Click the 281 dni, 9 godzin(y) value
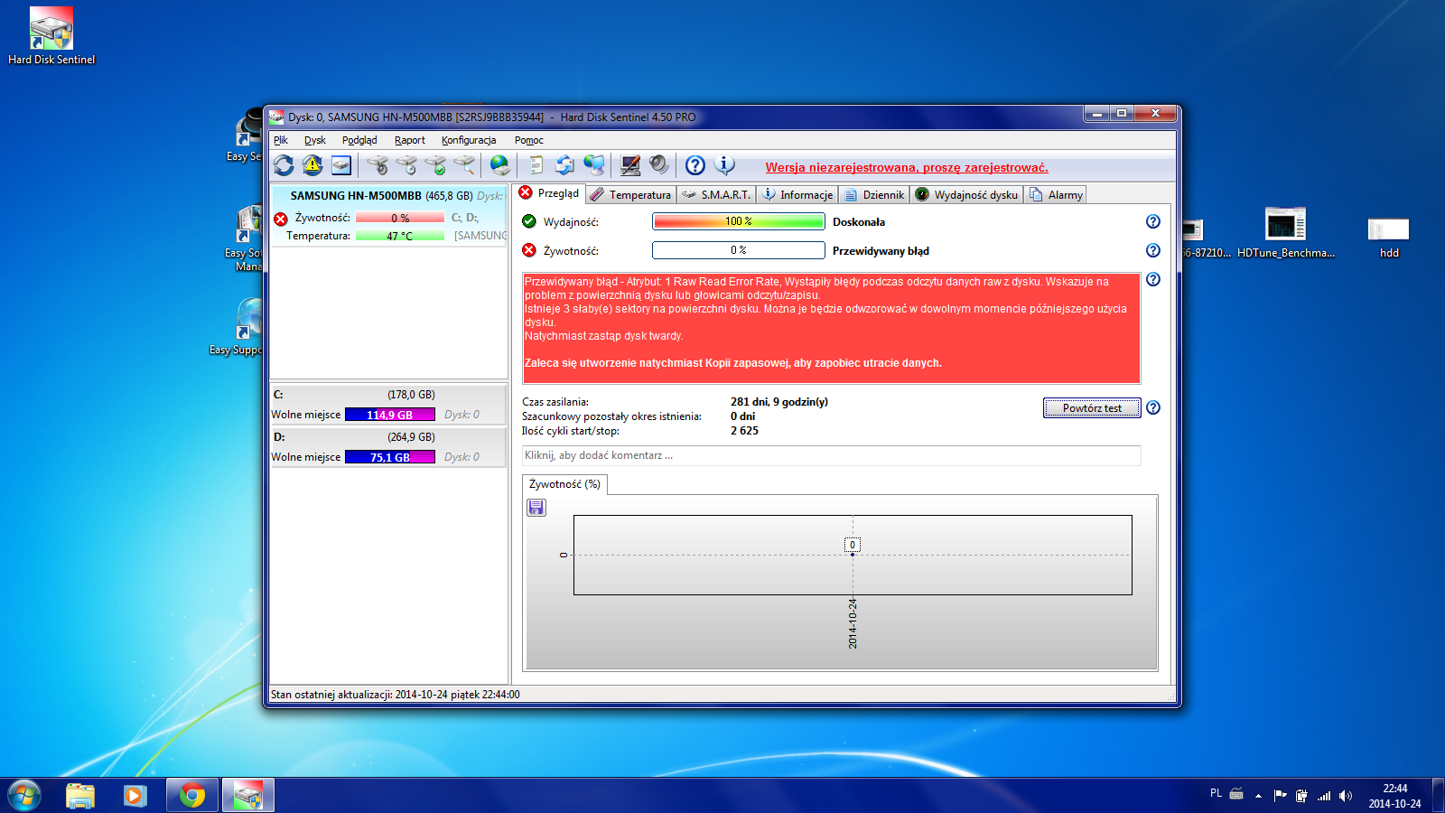The image size is (1445, 813). coord(778,402)
